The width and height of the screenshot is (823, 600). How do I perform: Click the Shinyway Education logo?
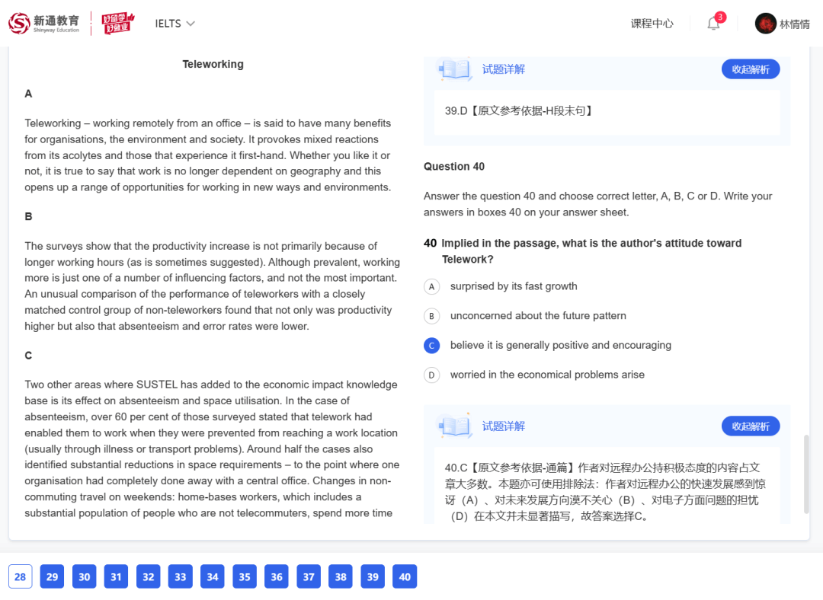(x=43, y=23)
